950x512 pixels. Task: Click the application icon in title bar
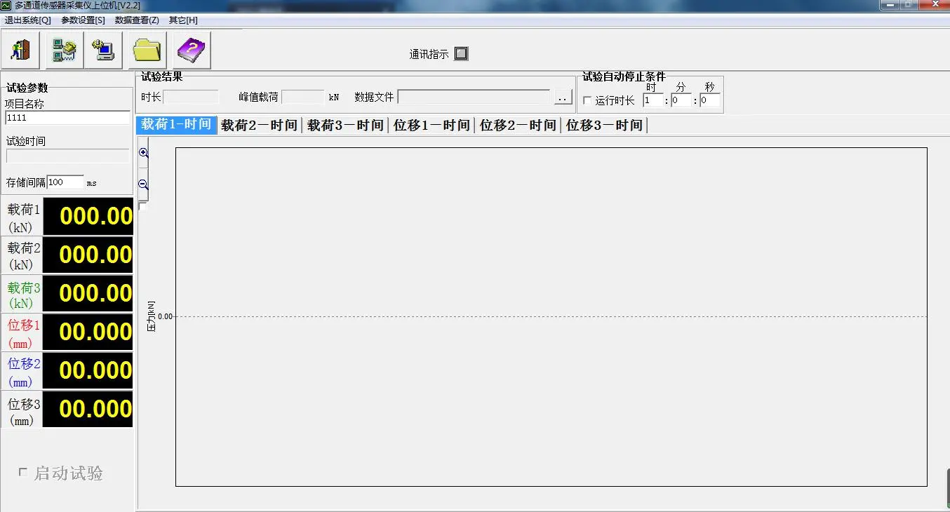(x=6, y=5)
